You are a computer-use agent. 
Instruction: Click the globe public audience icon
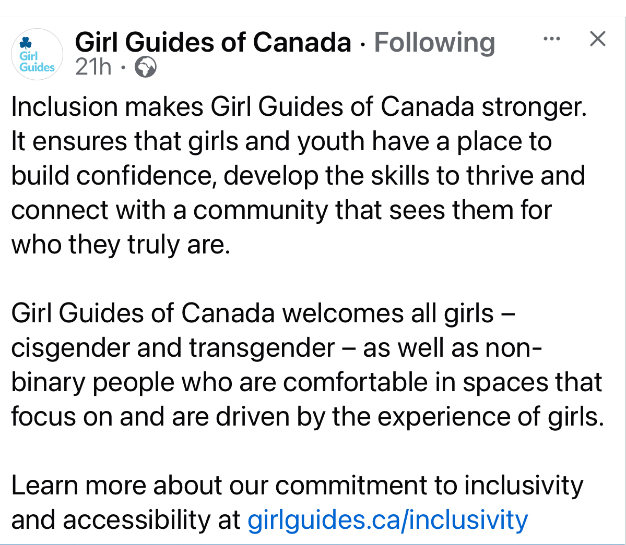point(146,67)
